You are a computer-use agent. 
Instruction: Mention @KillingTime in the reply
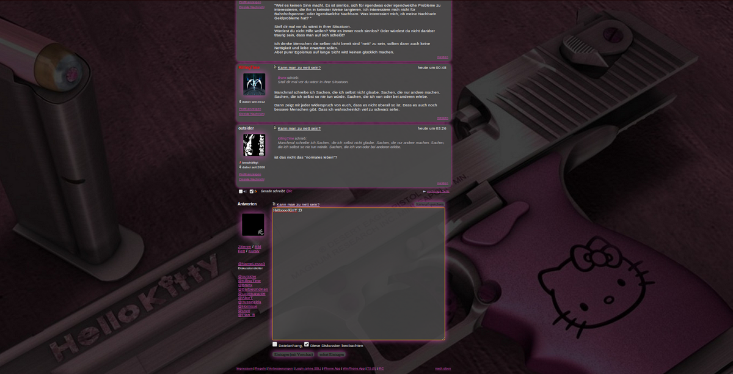pos(250,281)
